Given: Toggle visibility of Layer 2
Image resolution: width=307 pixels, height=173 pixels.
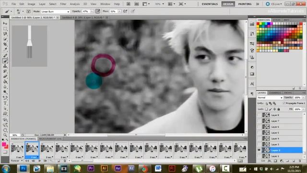Looking at the screenshot, I should point(259,150).
